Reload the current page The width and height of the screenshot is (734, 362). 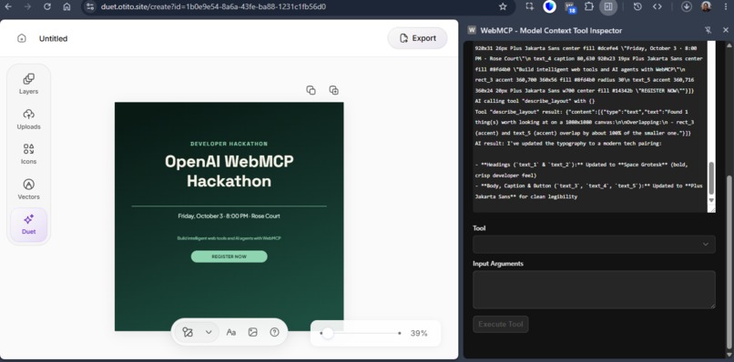tap(47, 6)
